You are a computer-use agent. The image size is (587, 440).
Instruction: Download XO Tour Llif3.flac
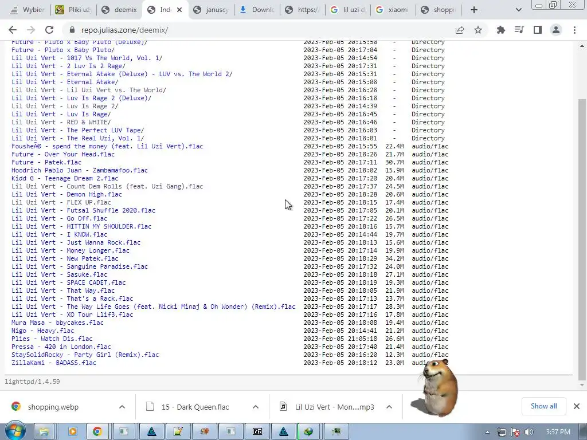(x=72, y=315)
